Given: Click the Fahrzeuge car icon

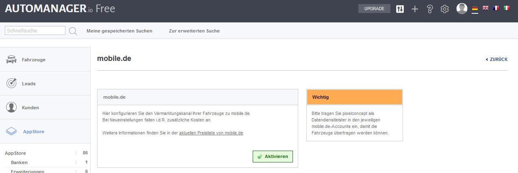Looking at the screenshot, I should click(x=11, y=60).
